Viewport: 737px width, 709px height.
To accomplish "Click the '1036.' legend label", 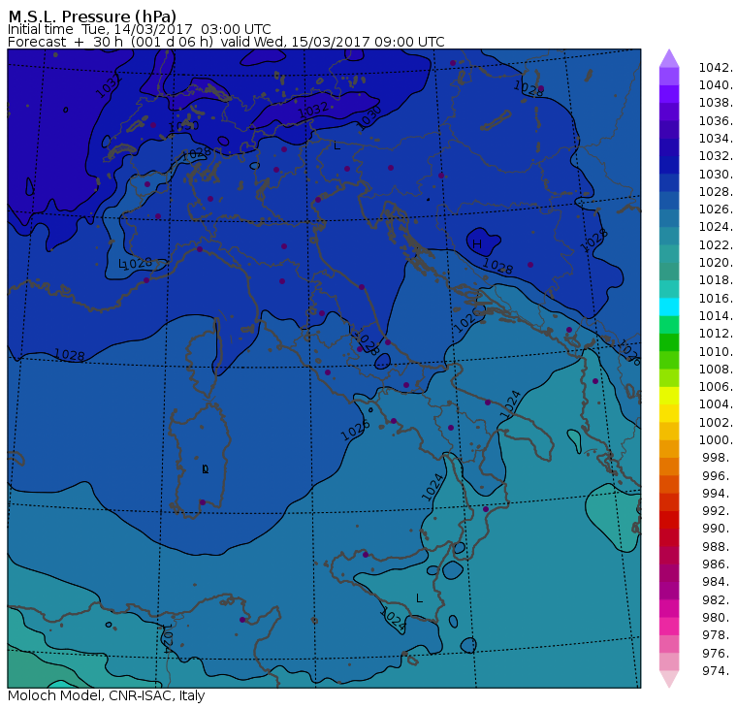I will click(x=716, y=121).
